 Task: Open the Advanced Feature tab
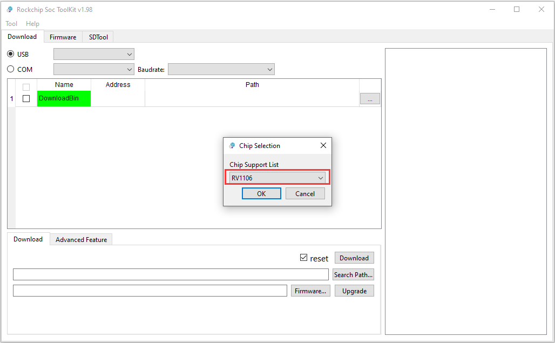80,239
